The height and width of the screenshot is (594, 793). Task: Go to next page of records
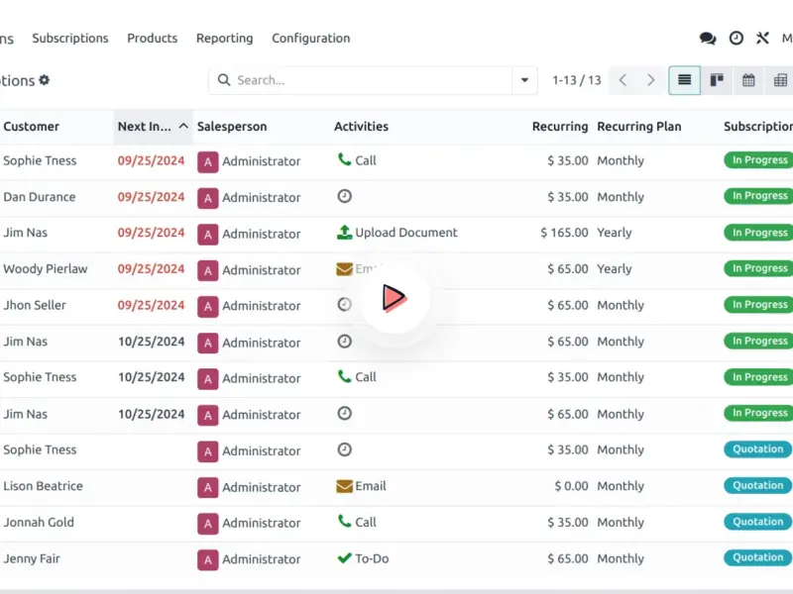[651, 80]
